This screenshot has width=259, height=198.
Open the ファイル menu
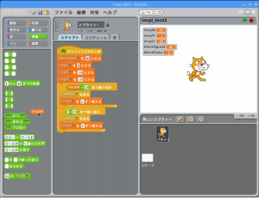pos(63,12)
